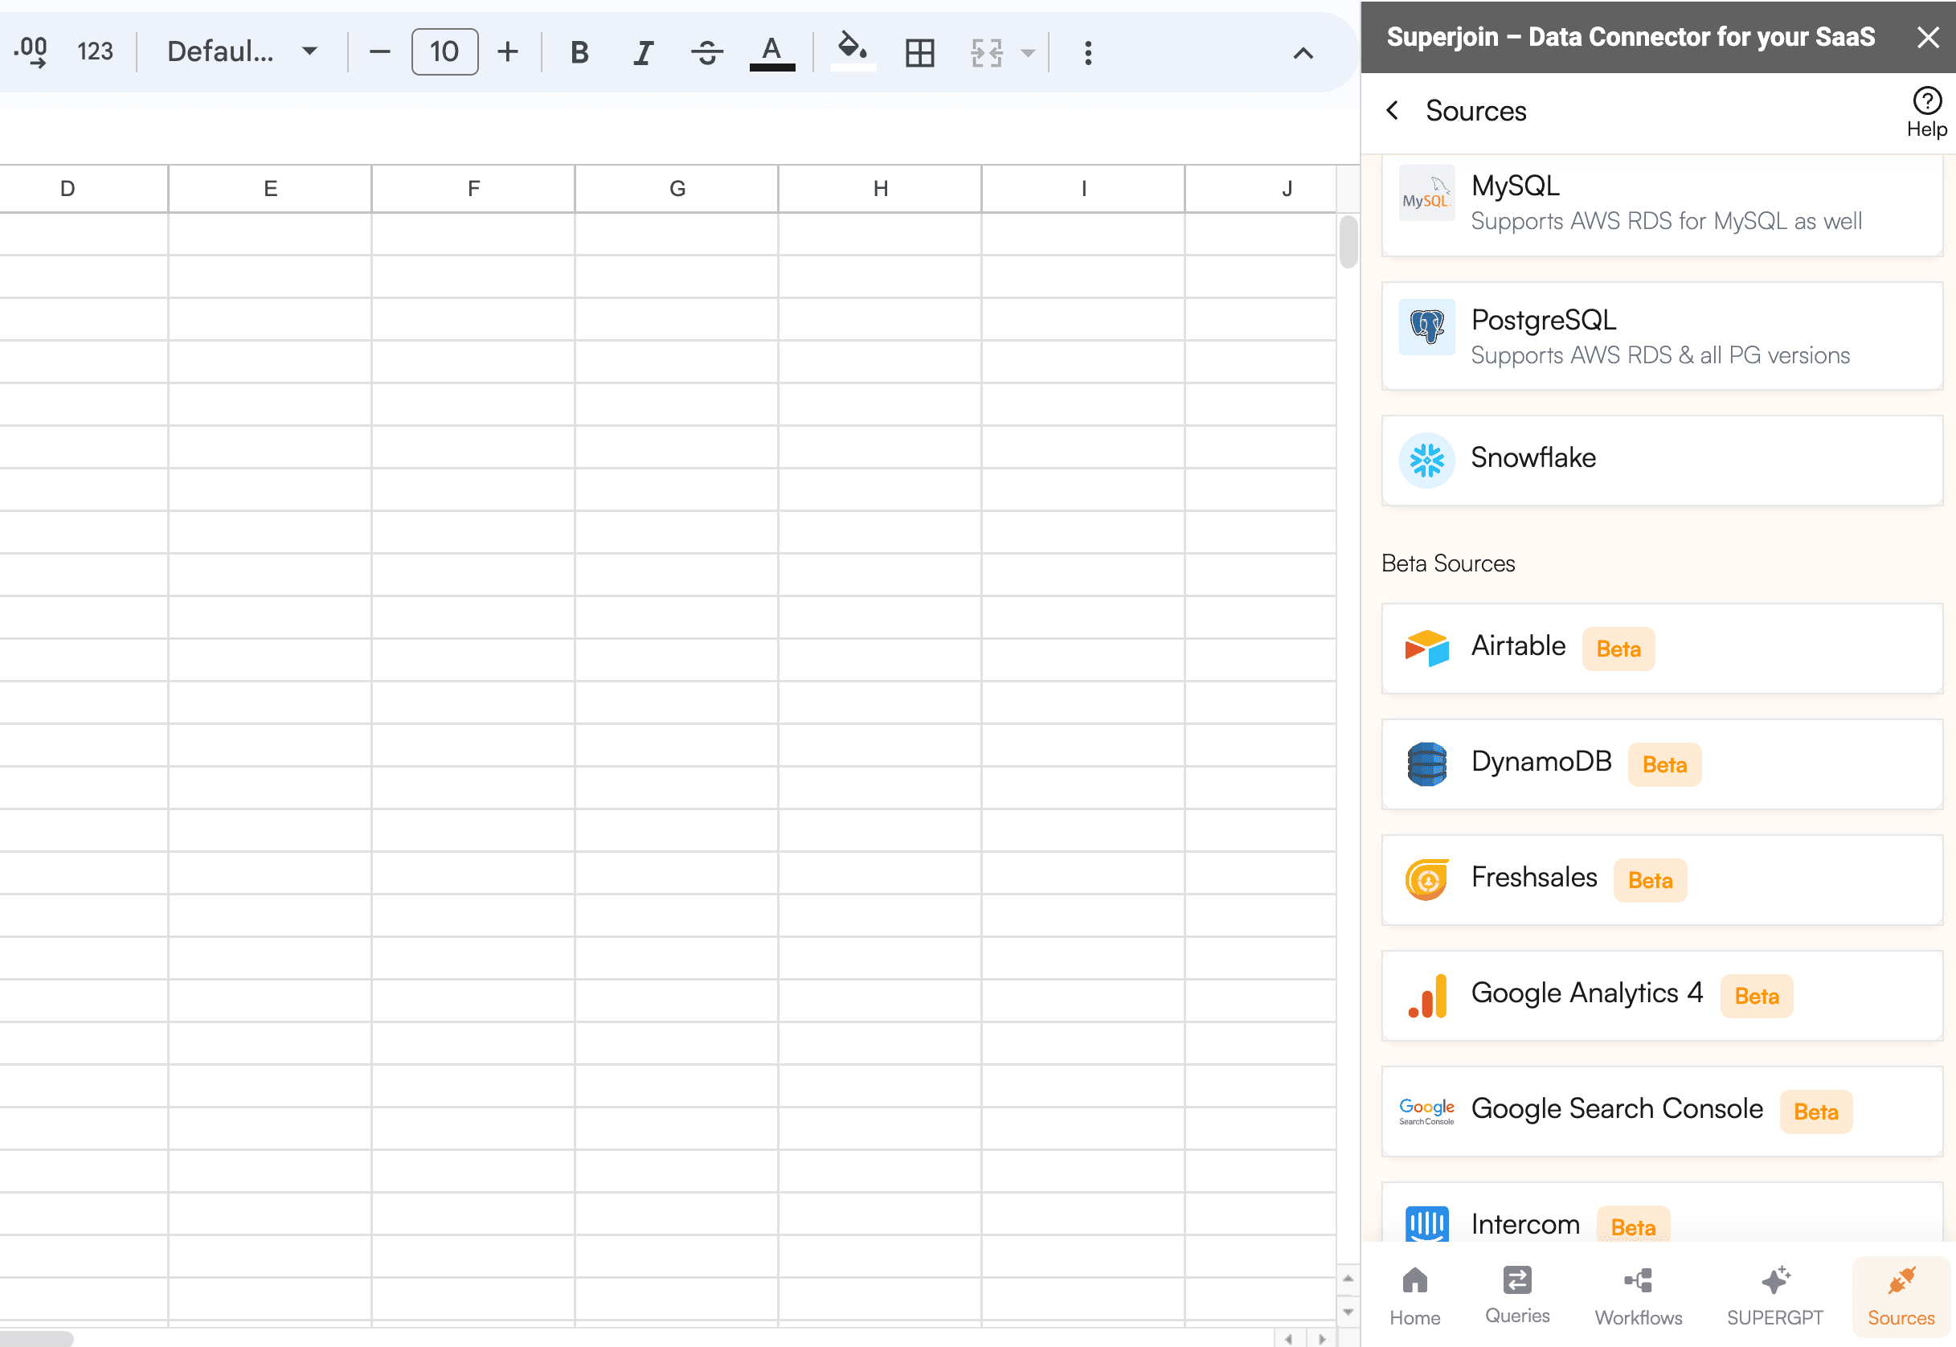The height and width of the screenshot is (1347, 1956).
Task: Click the Google Search Console logo
Action: (1426, 1112)
